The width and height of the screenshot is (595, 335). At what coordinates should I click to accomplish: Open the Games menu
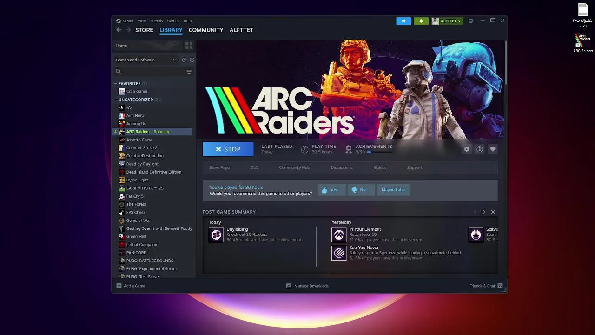(173, 21)
